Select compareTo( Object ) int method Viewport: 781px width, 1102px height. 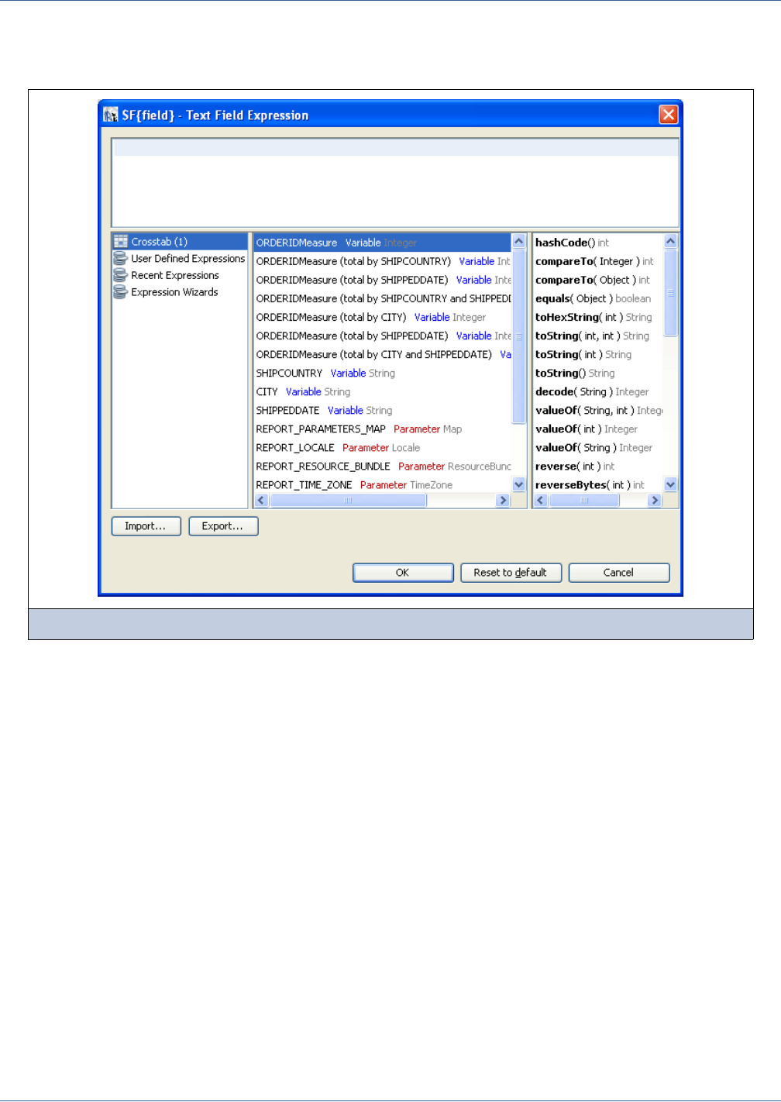click(598, 280)
